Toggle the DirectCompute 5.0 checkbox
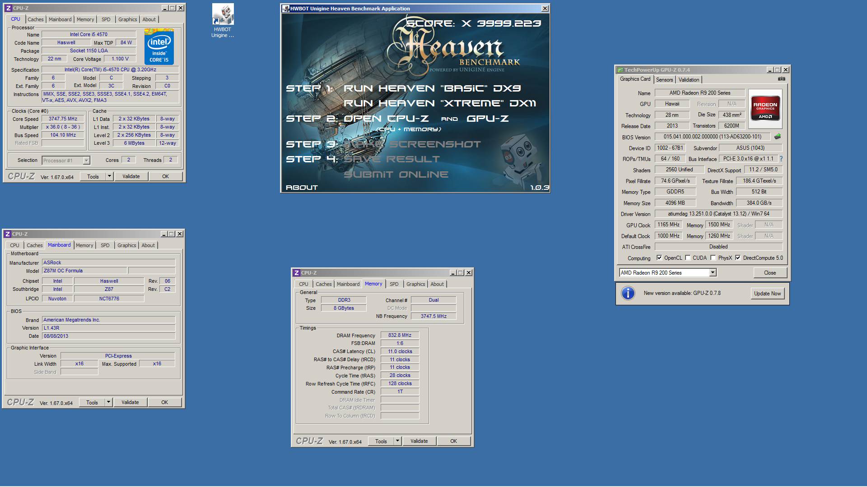 click(x=737, y=258)
